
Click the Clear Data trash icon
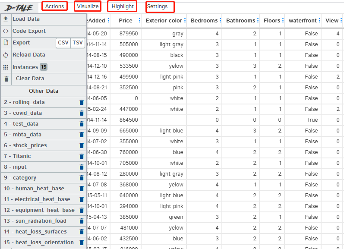(6, 79)
